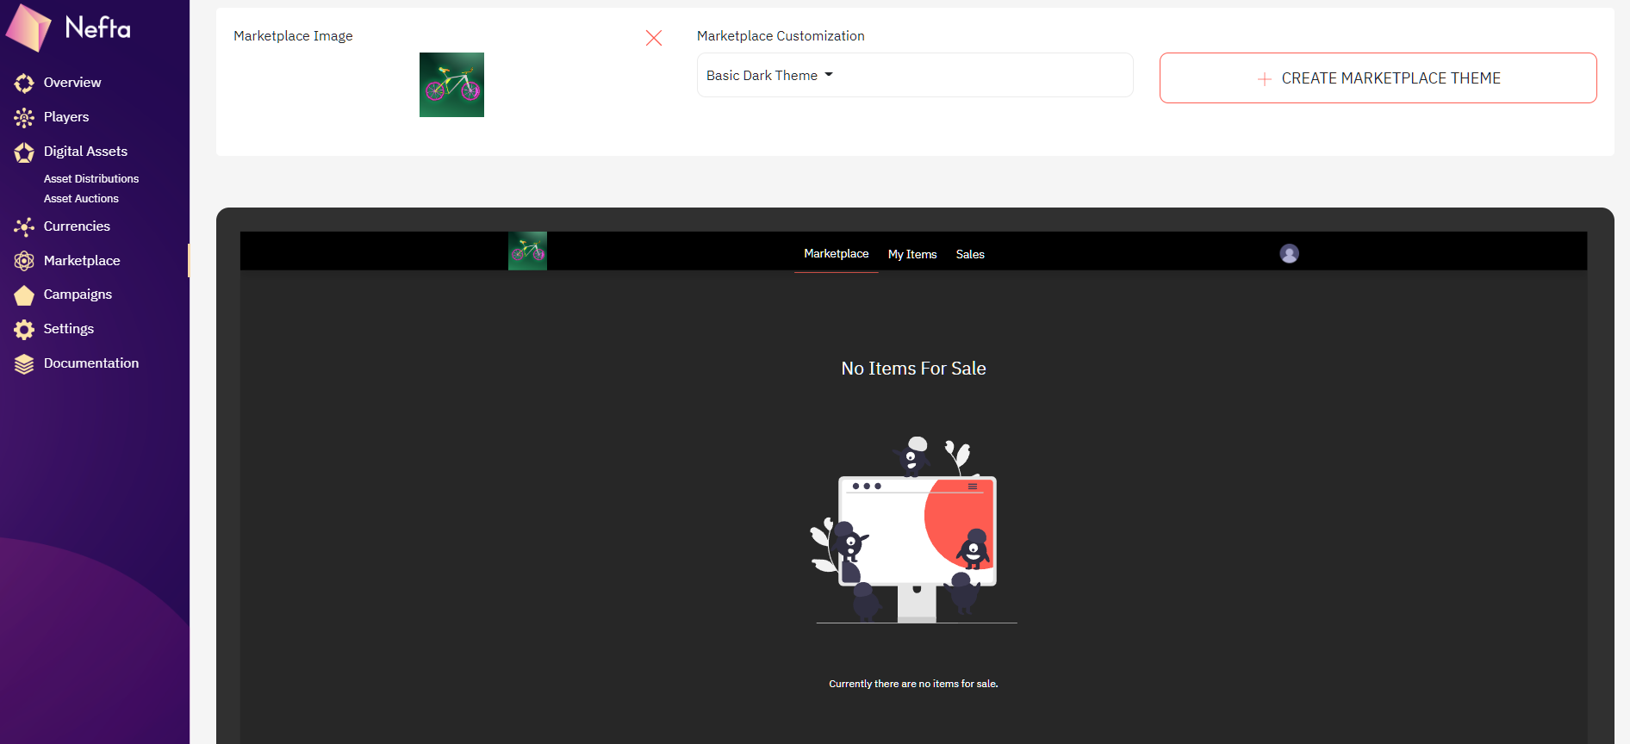Image resolution: width=1630 pixels, height=744 pixels.
Task: Switch to Sales tab in preview
Action: tap(970, 254)
